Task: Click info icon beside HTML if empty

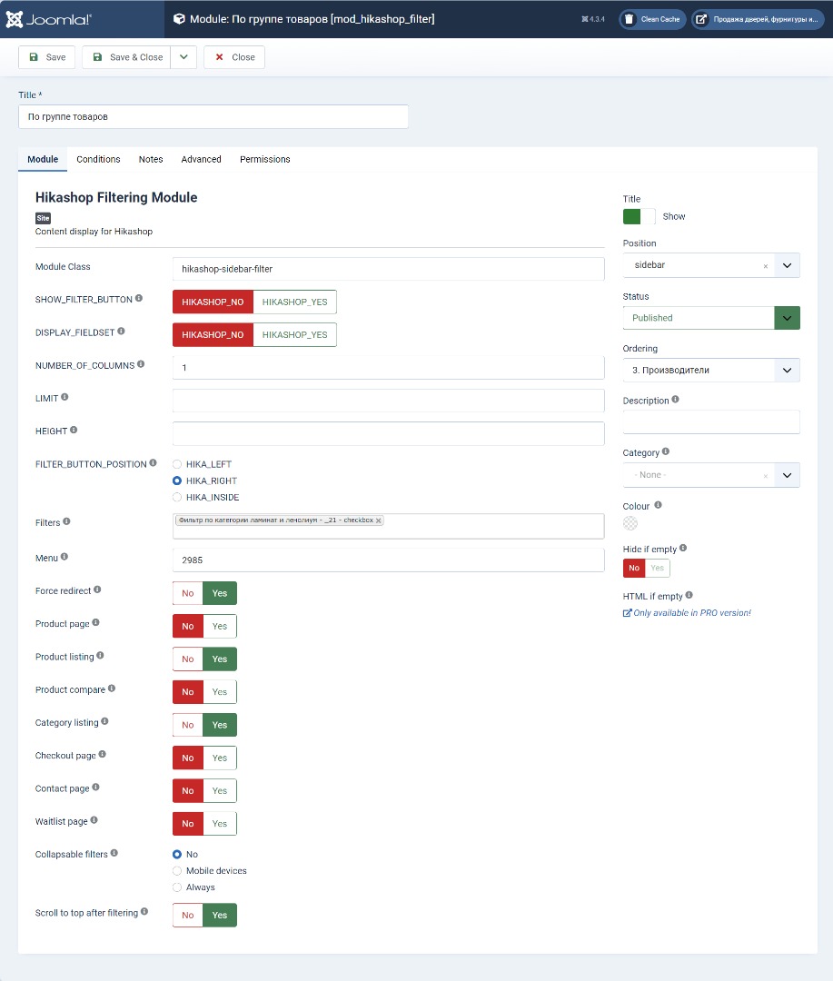Action: (x=689, y=595)
